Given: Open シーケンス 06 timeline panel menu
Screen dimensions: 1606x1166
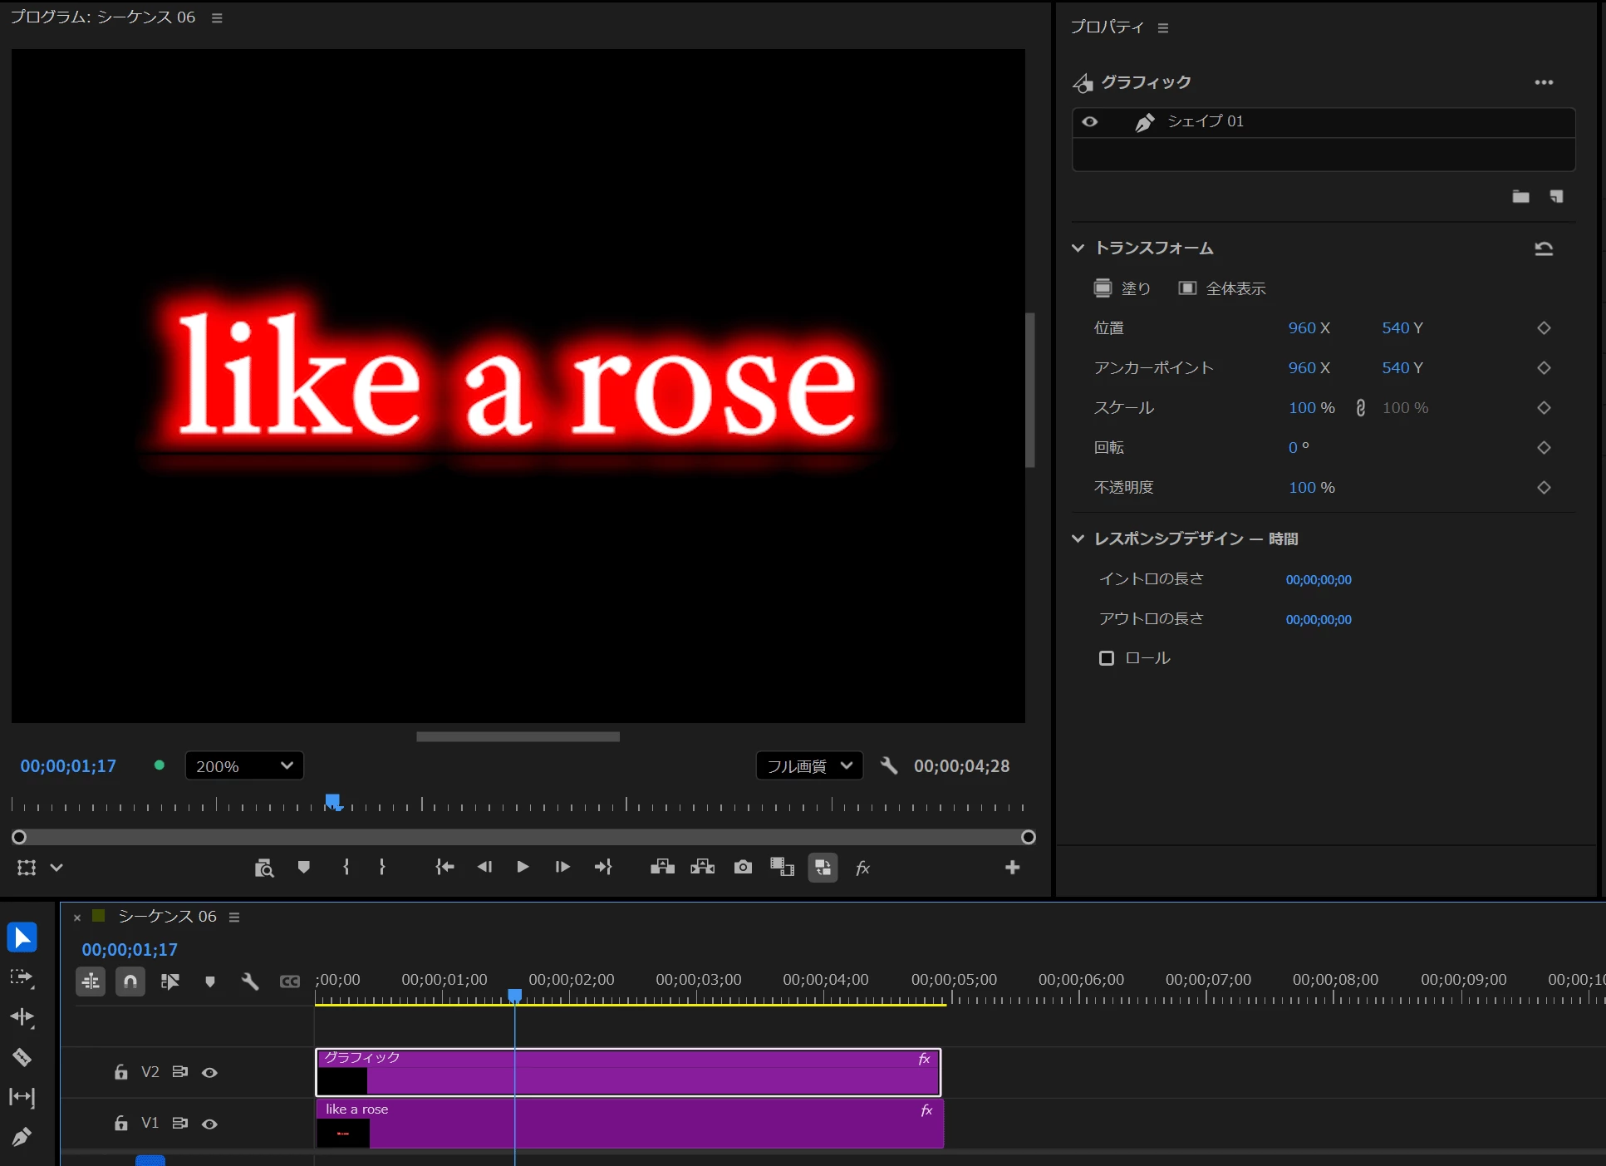Looking at the screenshot, I should [x=234, y=917].
